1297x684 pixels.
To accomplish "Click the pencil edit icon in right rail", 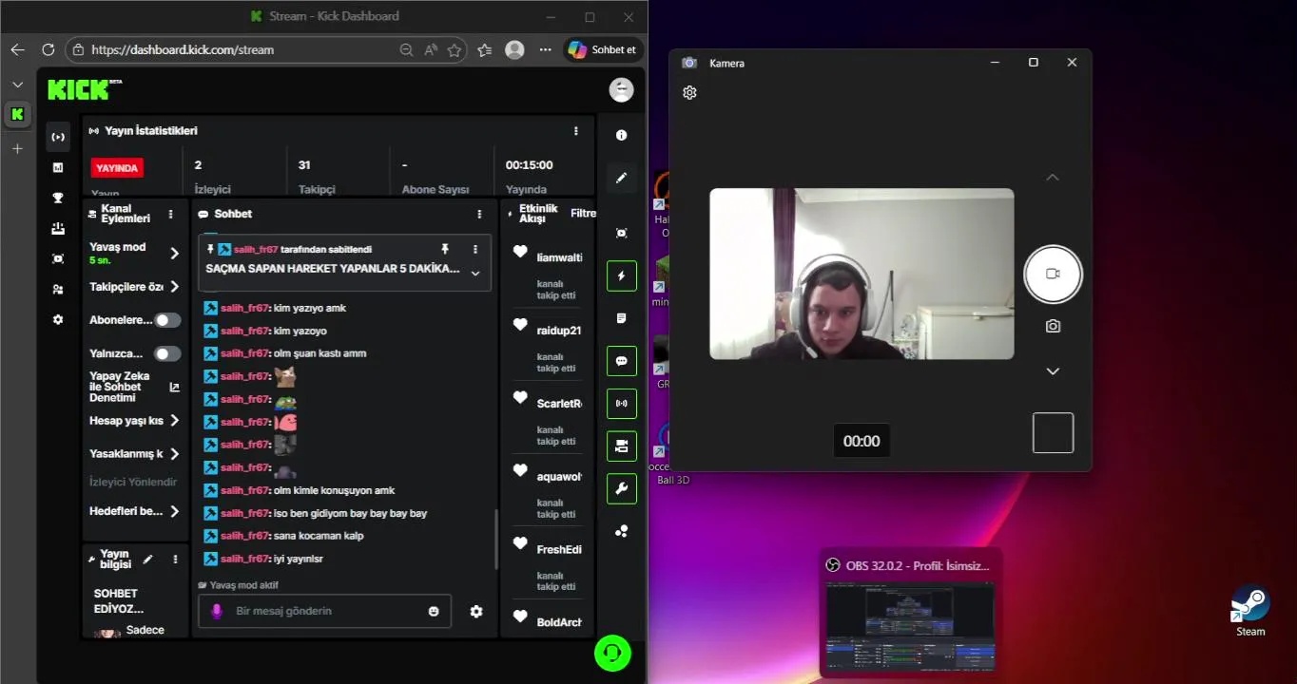I will 621,178.
